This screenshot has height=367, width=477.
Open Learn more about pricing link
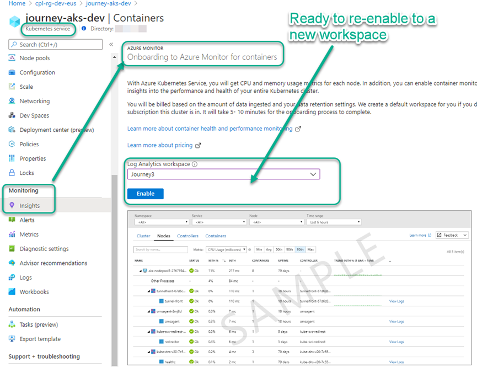[160, 145]
